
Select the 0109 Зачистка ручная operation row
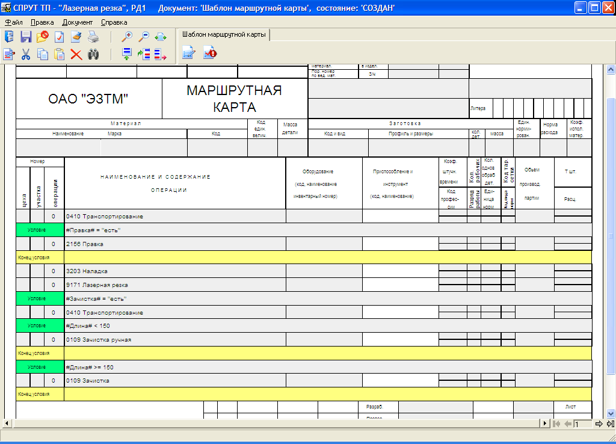(304, 339)
